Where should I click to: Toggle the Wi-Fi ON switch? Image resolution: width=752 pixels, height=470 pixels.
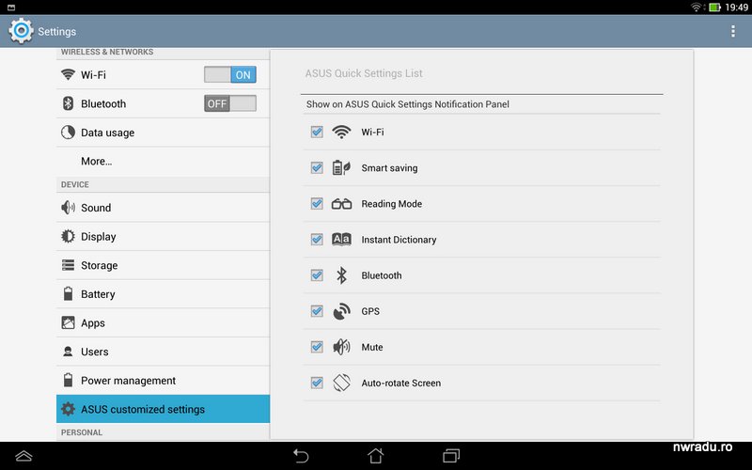[230, 75]
